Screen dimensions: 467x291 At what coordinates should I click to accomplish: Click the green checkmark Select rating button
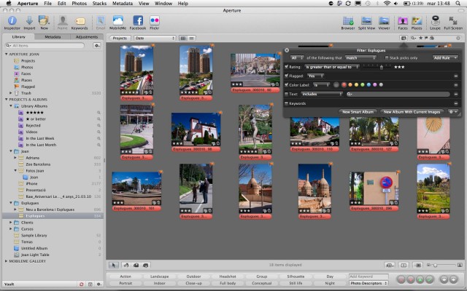click(429, 279)
